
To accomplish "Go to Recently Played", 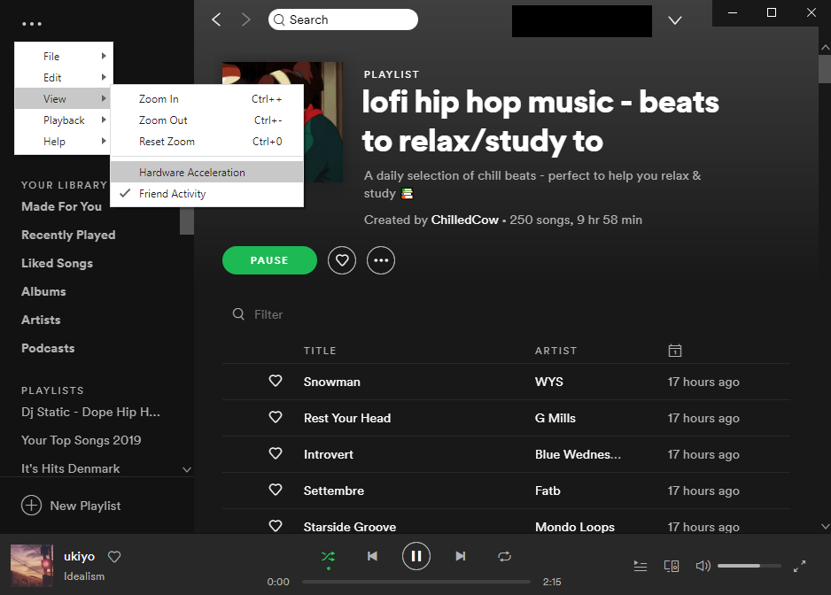I will [68, 235].
